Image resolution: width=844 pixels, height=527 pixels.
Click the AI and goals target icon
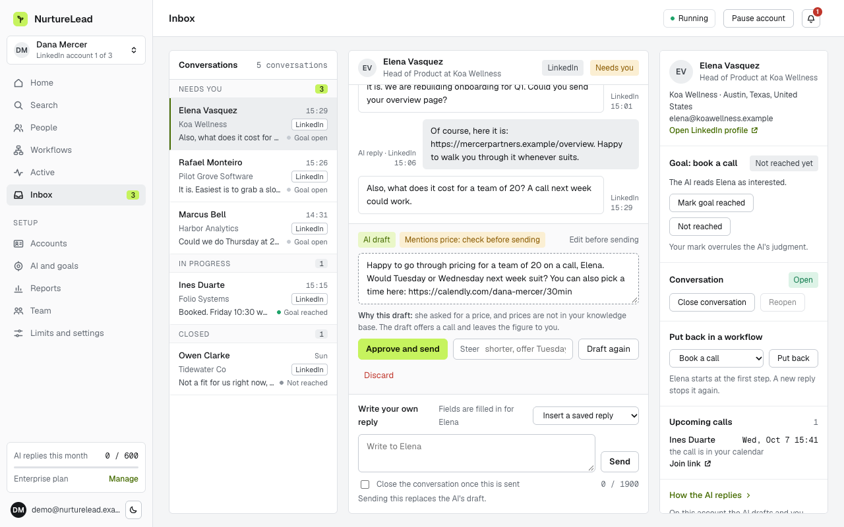click(x=18, y=266)
